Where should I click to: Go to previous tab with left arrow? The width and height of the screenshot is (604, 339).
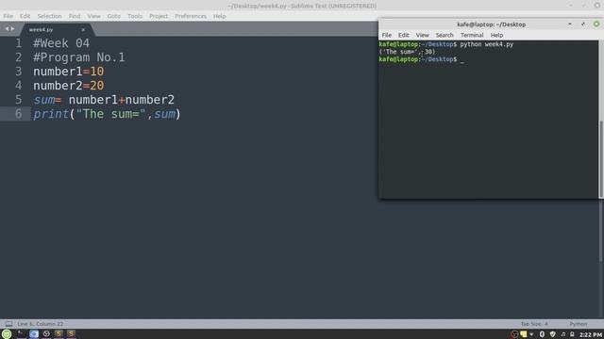coord(7,29)
